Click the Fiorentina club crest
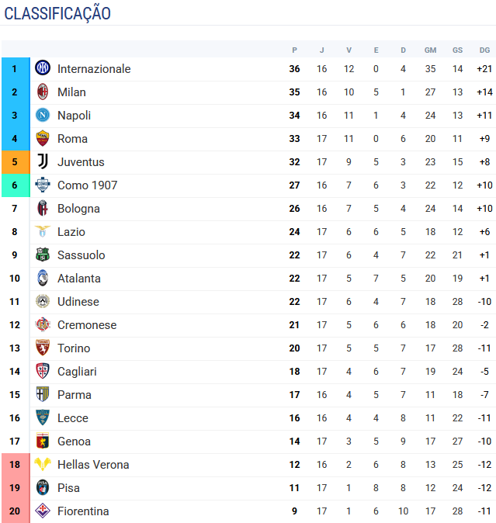This screenshot has width=496, height=523. pyautogui.click(x=43, y=511)
